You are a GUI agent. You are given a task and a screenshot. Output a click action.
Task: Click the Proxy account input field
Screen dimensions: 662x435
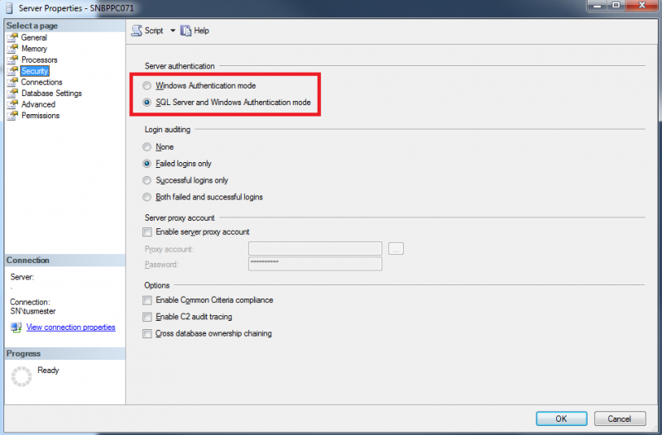315,248
